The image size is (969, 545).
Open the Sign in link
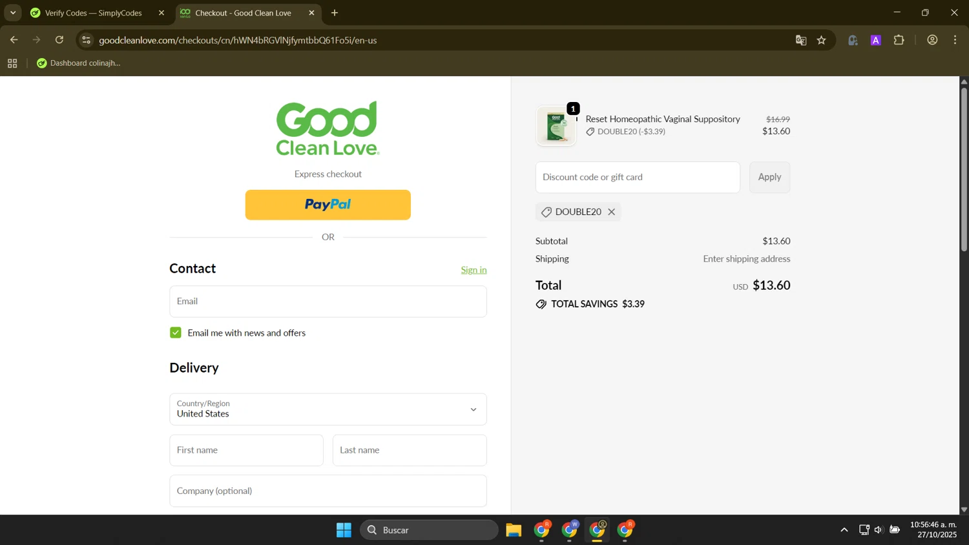(474, 270)
